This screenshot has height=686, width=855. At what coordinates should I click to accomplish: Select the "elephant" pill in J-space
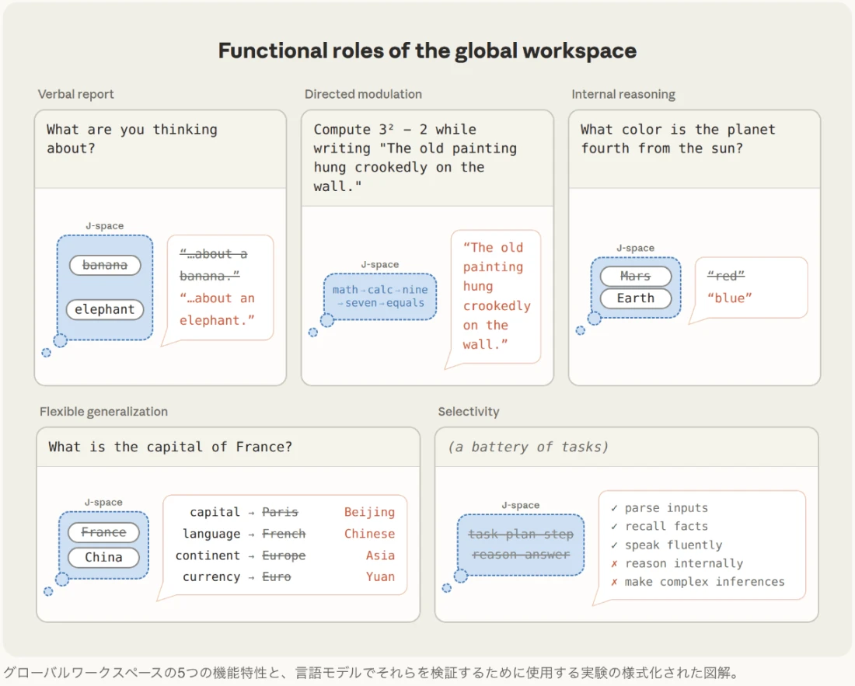[x=105, y=309]
